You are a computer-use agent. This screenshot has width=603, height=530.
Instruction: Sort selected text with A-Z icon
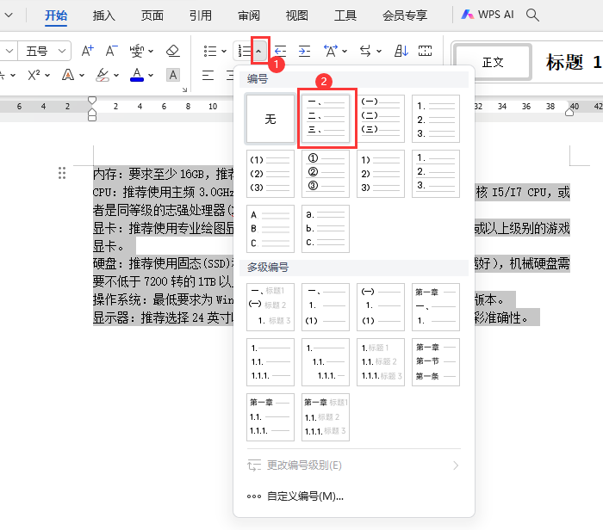tap(401, 51)
